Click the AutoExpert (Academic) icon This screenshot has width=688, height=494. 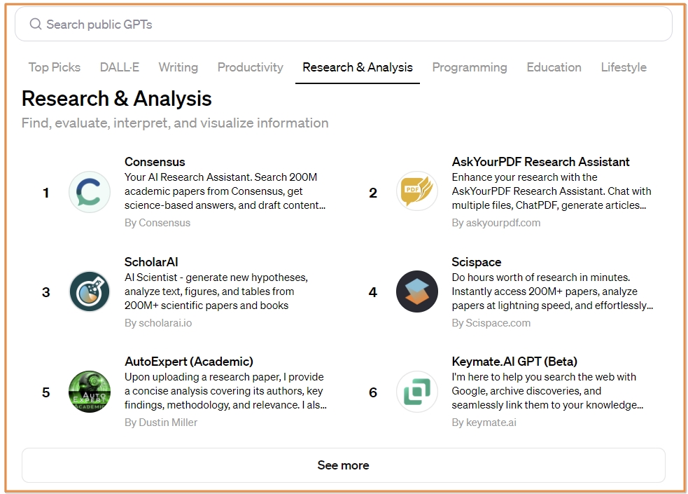(90, 391)
